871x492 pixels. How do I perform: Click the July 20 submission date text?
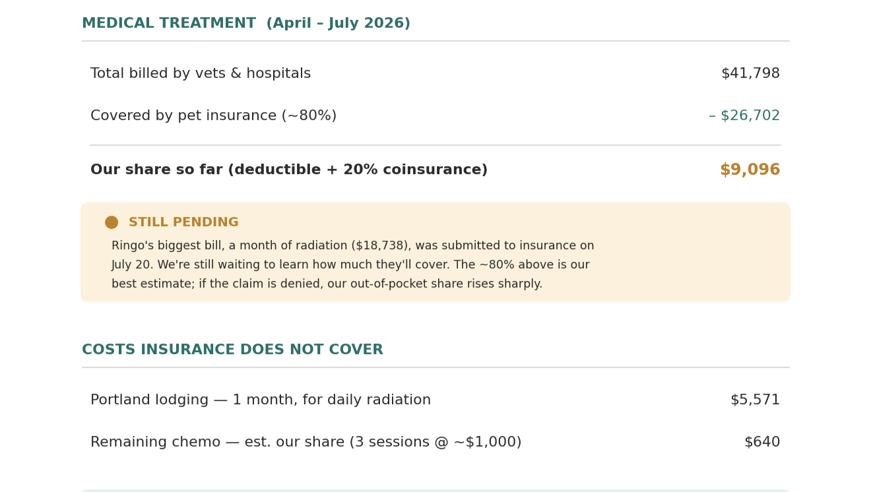point(131,265)
